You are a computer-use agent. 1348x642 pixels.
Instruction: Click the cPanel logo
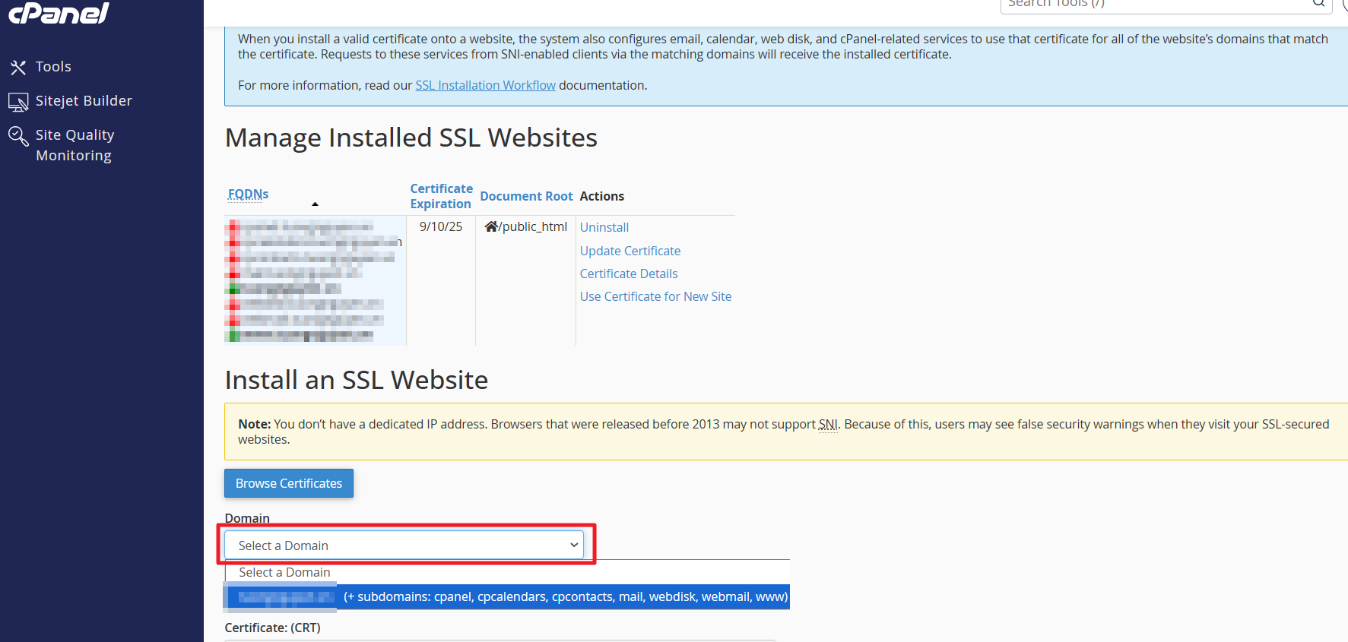tap(59, 12)
